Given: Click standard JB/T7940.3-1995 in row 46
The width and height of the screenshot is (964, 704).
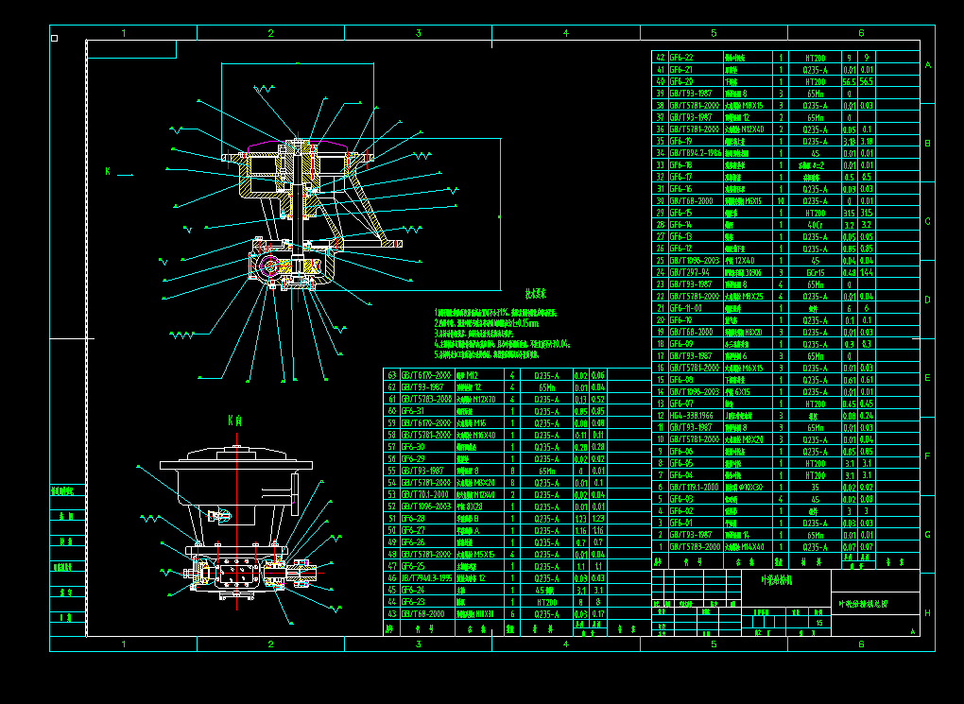Looking at the screenshot, I should (x=426, y=578).
